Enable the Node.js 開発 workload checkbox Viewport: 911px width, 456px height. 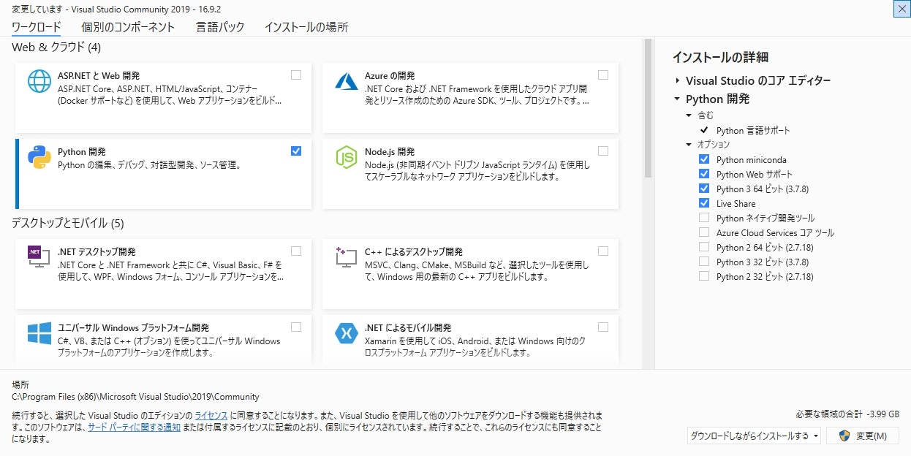(603, 151)
